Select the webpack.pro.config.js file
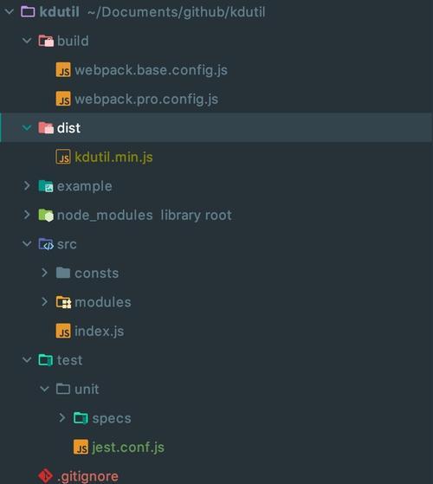 146,99
